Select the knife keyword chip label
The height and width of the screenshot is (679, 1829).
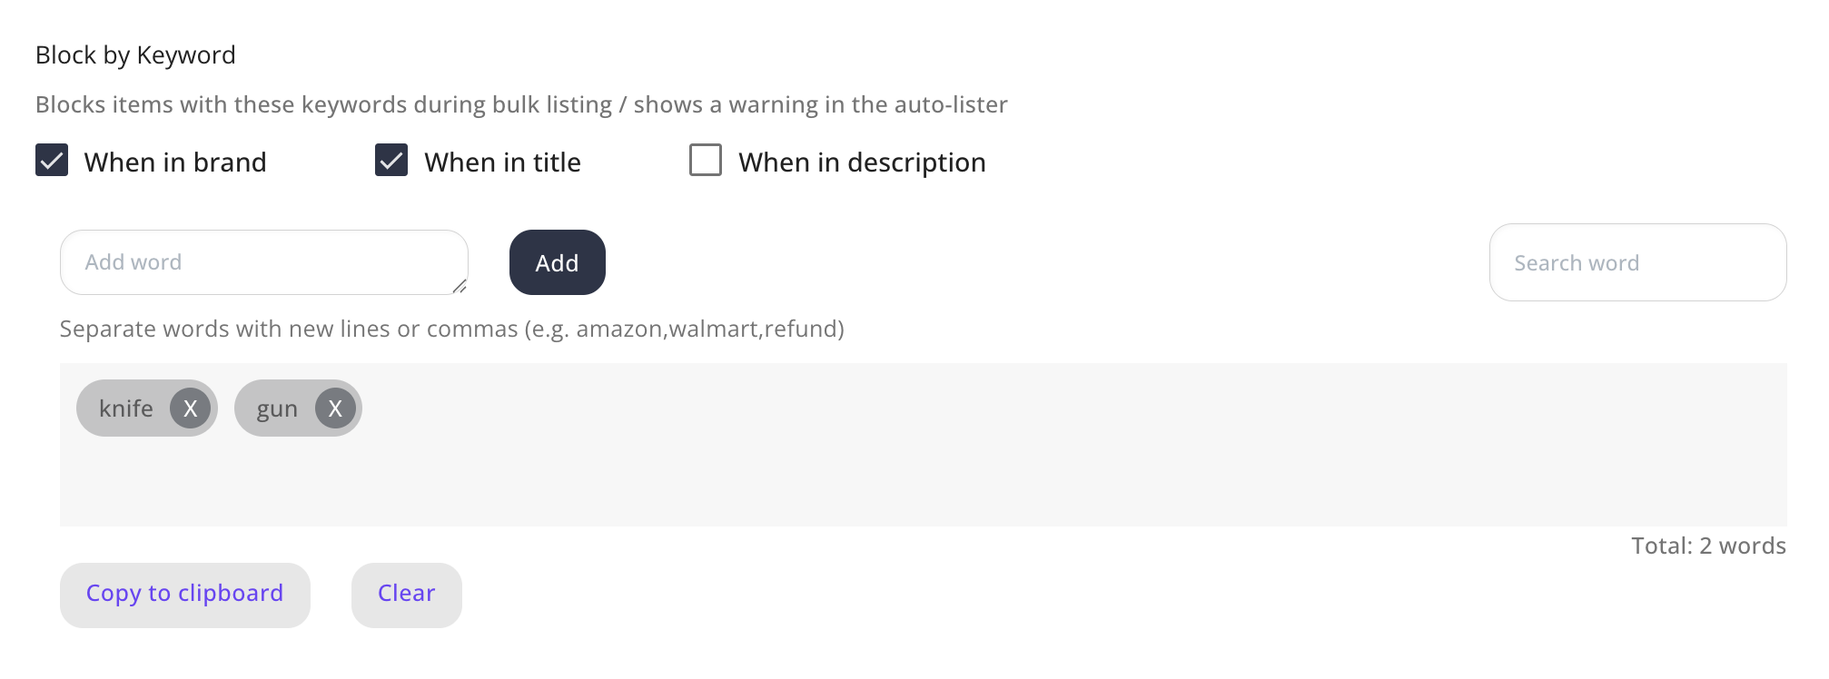[126, 408]
